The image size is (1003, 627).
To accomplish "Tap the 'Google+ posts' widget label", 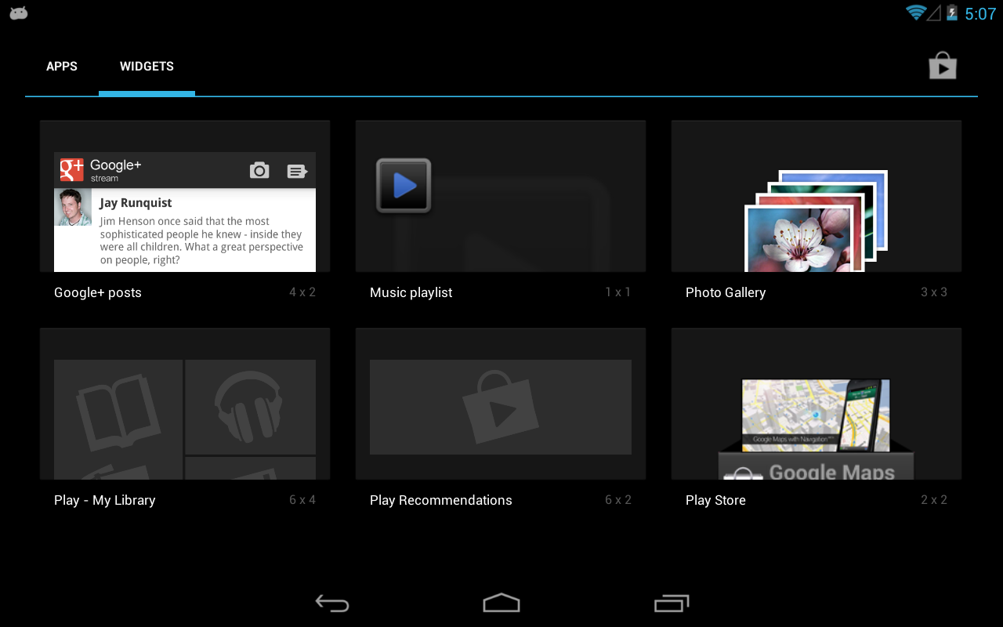I will (98, 292).
